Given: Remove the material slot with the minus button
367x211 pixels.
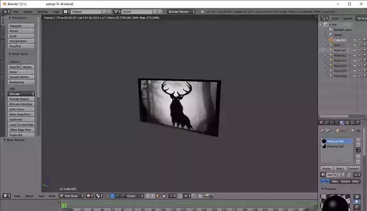Looking at the screenshot, I should coord(358,144).
